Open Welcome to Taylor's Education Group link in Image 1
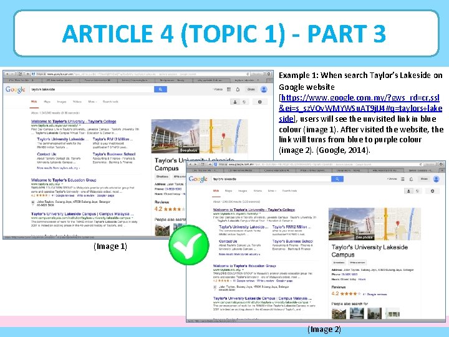This screenshot has height=337, width=449. pyautogui.click(x=64, y=180)
